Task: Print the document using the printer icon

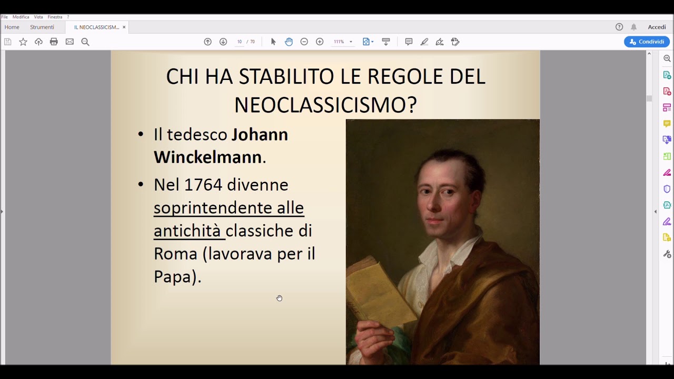Action: tap(54, 42)
